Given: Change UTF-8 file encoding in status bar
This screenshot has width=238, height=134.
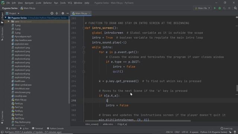Looking at the screenshot, I should pos(184,132).
